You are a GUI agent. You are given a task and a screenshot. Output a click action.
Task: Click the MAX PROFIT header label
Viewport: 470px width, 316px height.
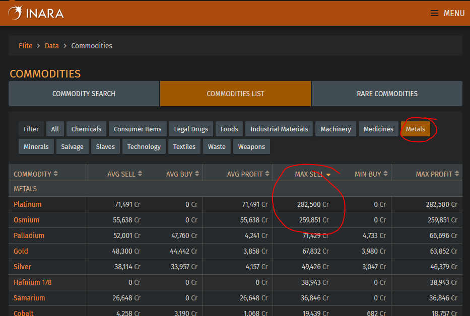tap(434, 174)
